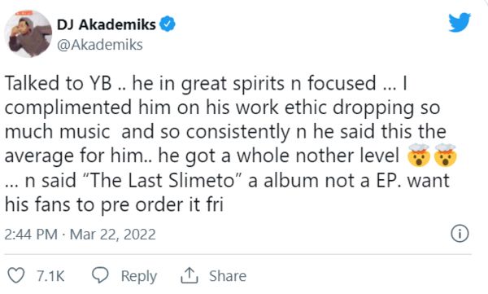Click the "Talked to YB" opening line

coord(59,83)
